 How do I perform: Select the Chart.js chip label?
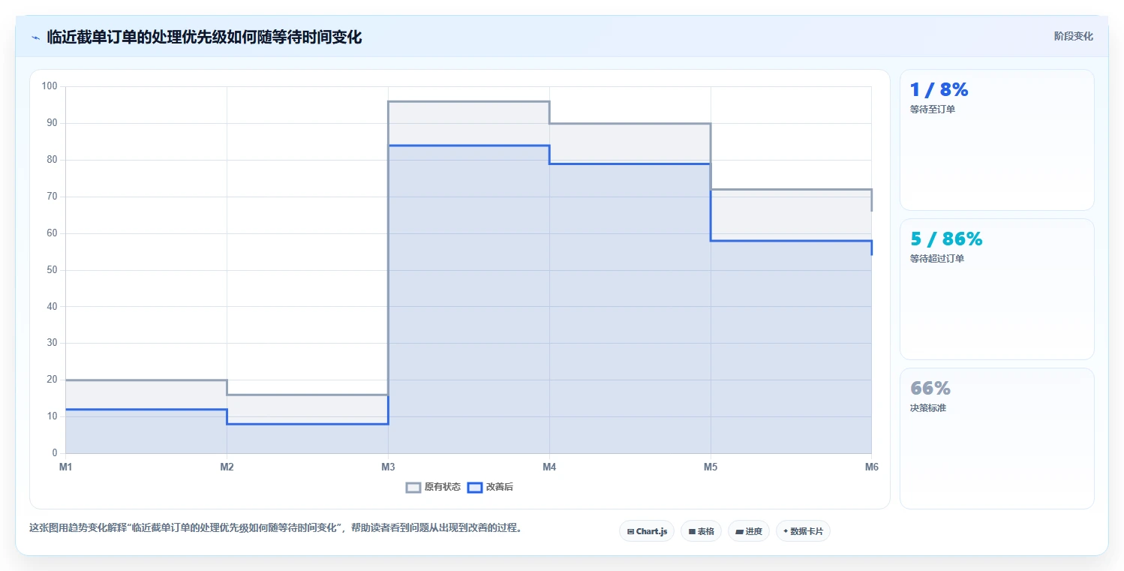[651, 531]
